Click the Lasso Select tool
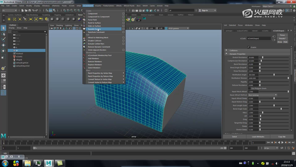Image resolution: width=296 pixels, height=167 pixels. click(3, 34)
